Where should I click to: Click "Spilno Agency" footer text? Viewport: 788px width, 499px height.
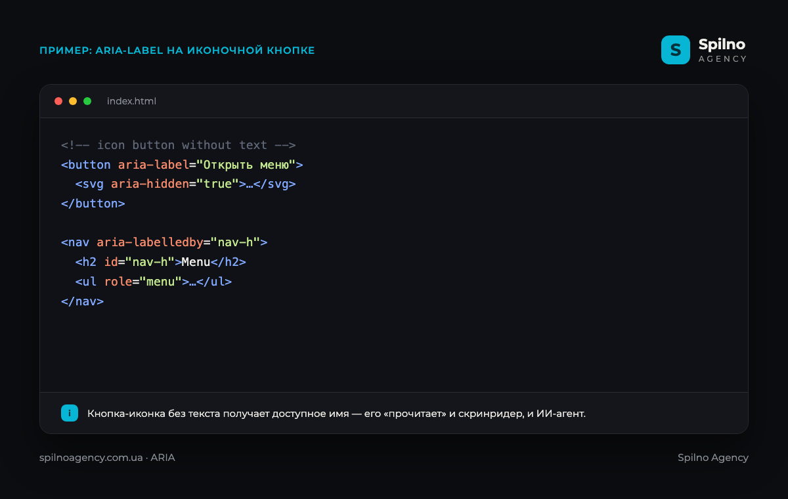[x=713, y=458]
